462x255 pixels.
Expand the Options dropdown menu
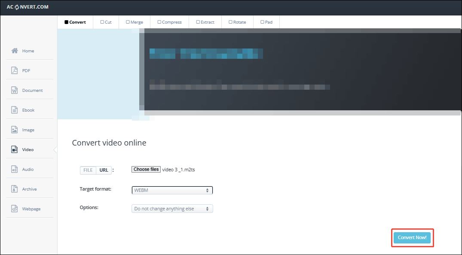(172, 208)
